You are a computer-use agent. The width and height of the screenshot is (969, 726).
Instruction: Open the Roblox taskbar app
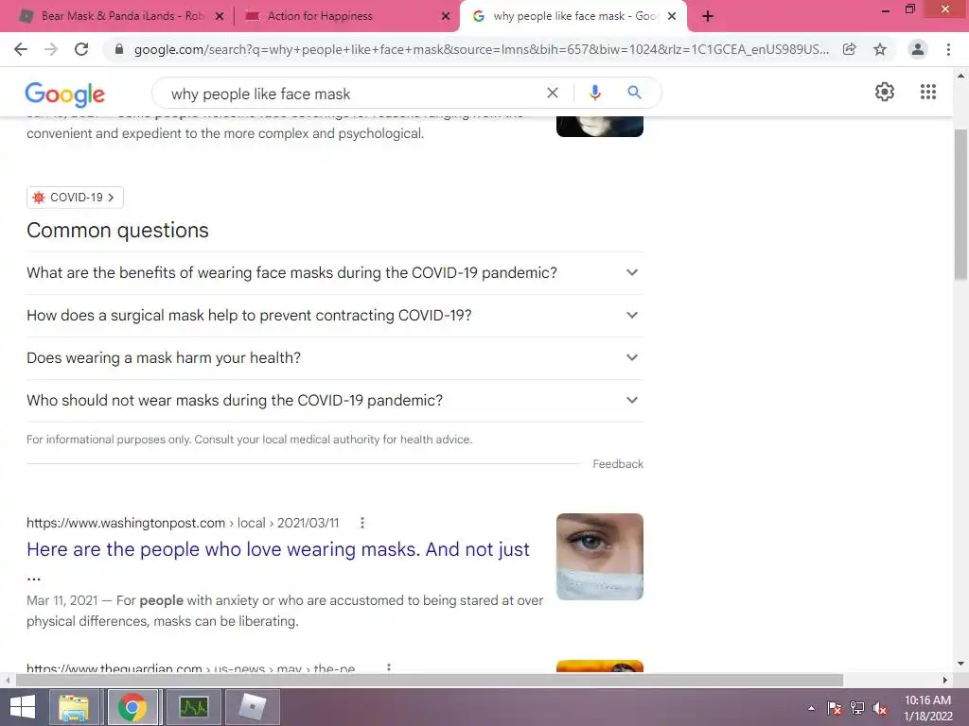pyautogui.click(x=252, y=707)
